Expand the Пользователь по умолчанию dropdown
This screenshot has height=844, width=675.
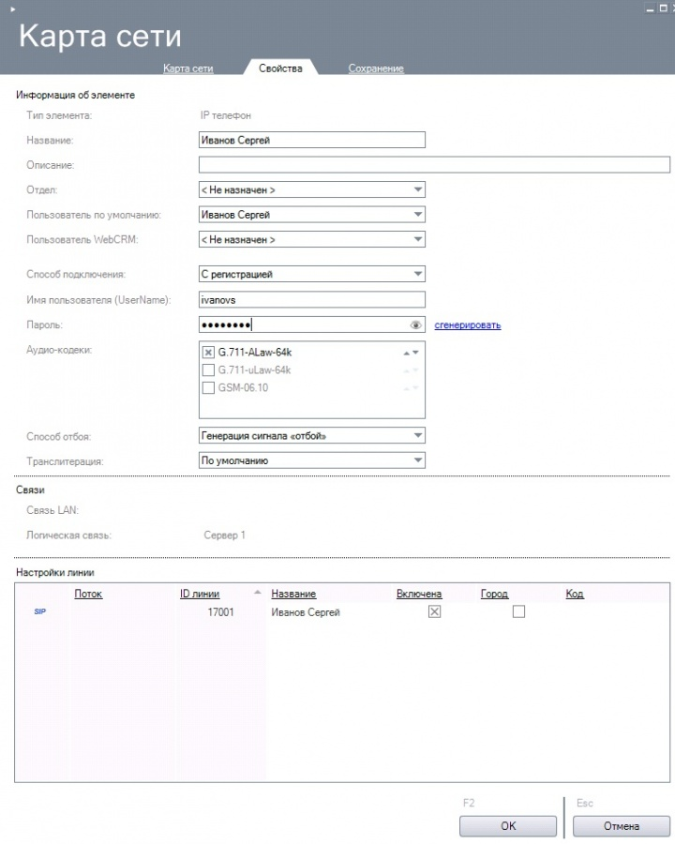pyautogui.click(x=418, y=215)
